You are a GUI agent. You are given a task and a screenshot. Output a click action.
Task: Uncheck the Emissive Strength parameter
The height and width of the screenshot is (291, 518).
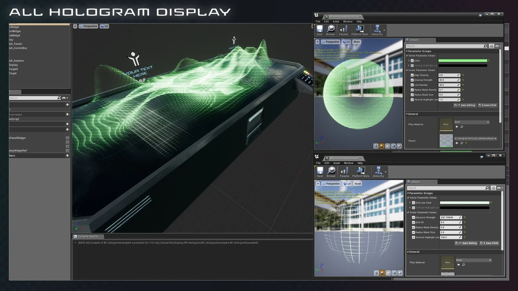click(x=414, y=217)
